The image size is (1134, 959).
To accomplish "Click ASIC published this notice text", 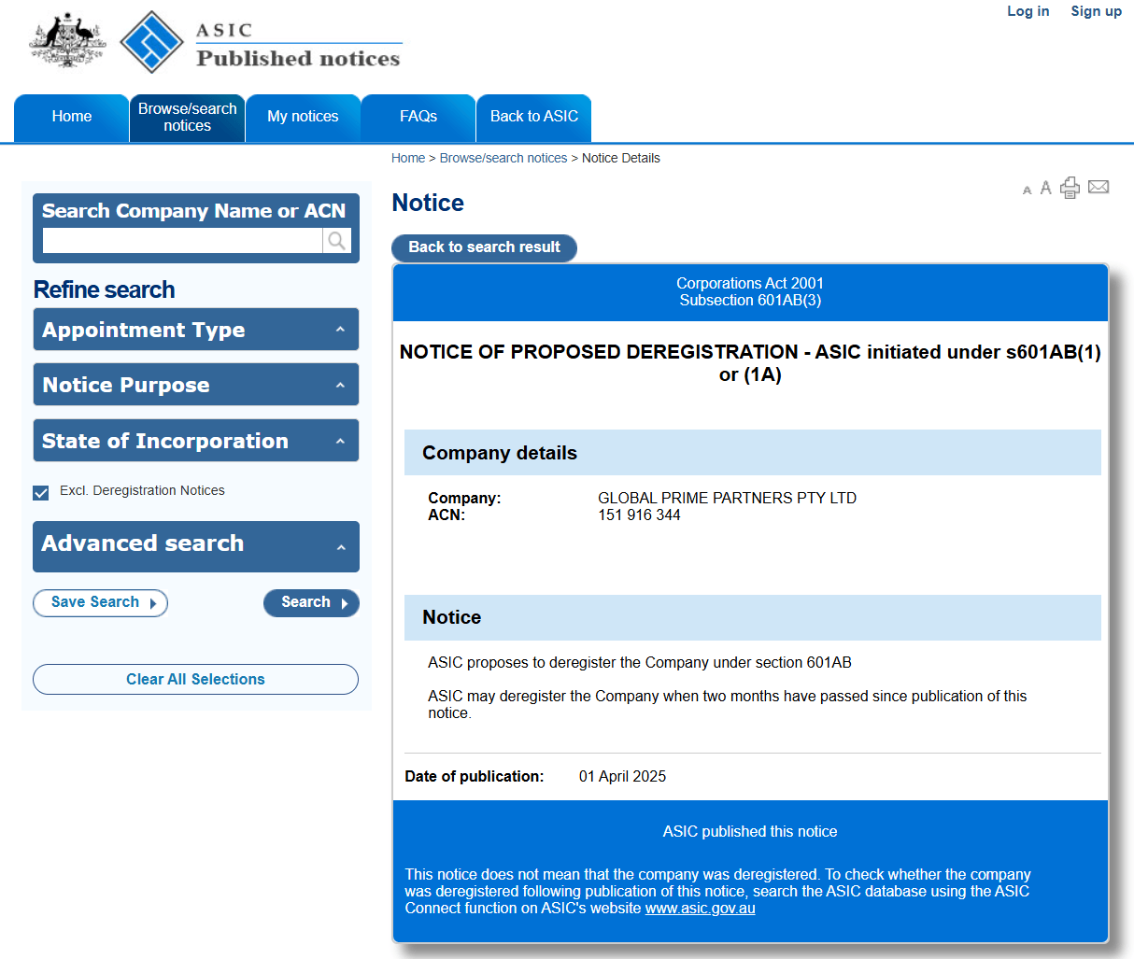I will click(x=750, y=832).
